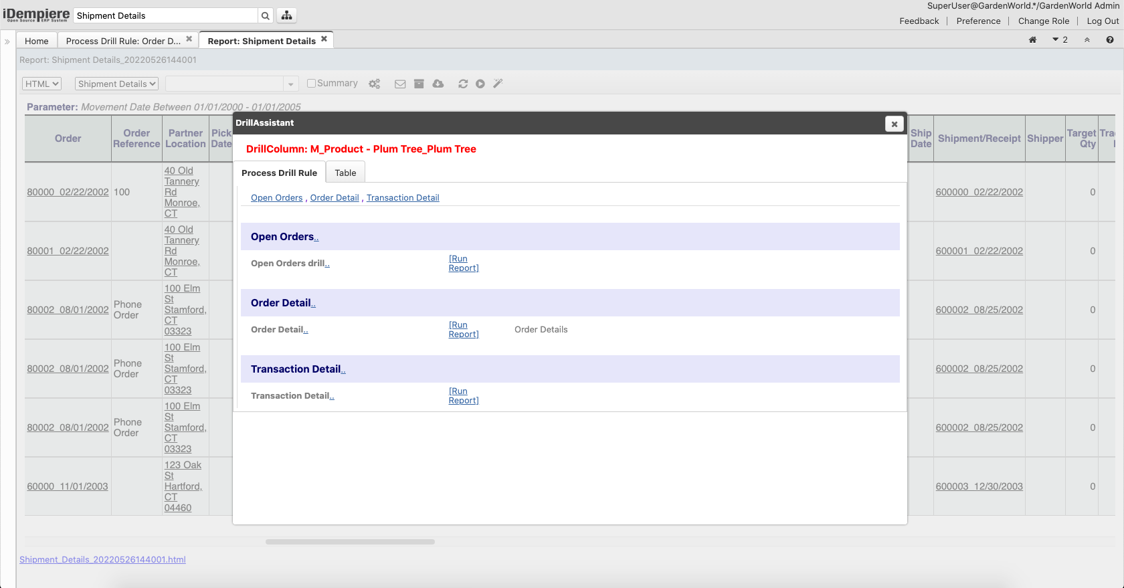Viewport: 1124px width, 588px height.
Task: Expand the left sidebar panel chevron
Action: point(7,41)
